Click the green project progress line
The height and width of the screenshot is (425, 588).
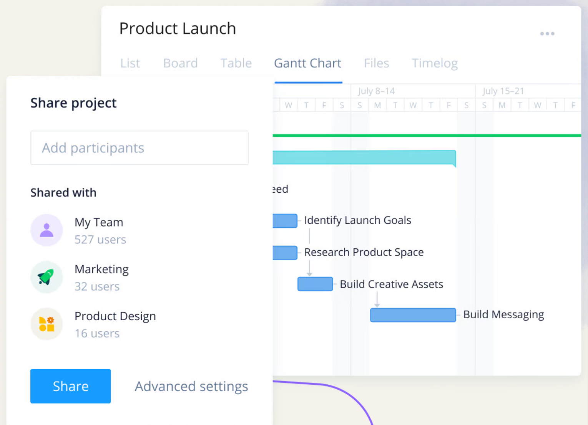pos(427,135)
